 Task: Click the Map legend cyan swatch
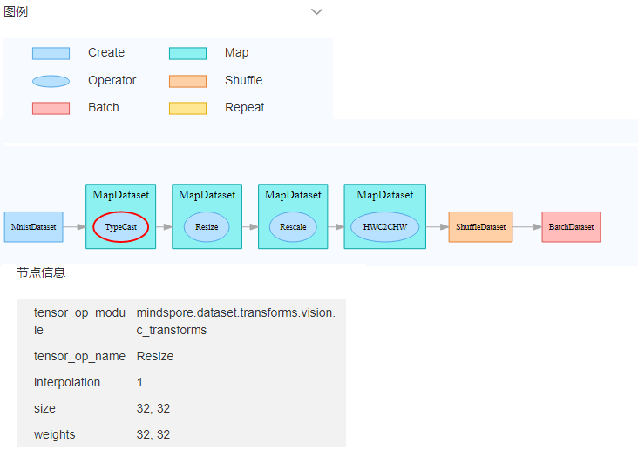pos(187,53)
